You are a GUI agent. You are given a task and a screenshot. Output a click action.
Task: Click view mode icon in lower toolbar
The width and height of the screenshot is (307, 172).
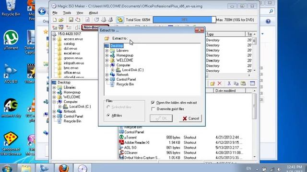[252, 84]
